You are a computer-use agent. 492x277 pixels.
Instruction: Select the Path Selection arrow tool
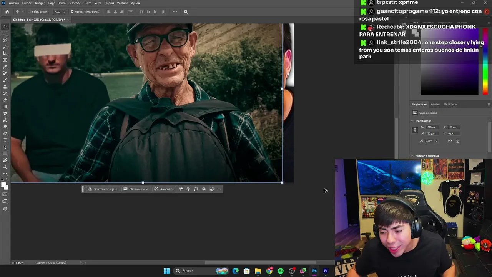[x=5, y=147]
